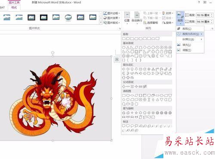Open the Picture Effects dropdown
Image resolution: width=215 pixels, height=159 pixels.
click(x=112, y=18)
